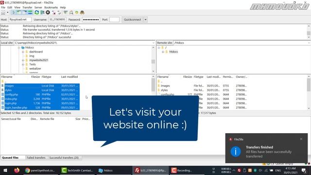The width and height of the screenshot is (311, 175).
Task: Sort remote files by Filetype column
Action: click(x=199, y=77)
